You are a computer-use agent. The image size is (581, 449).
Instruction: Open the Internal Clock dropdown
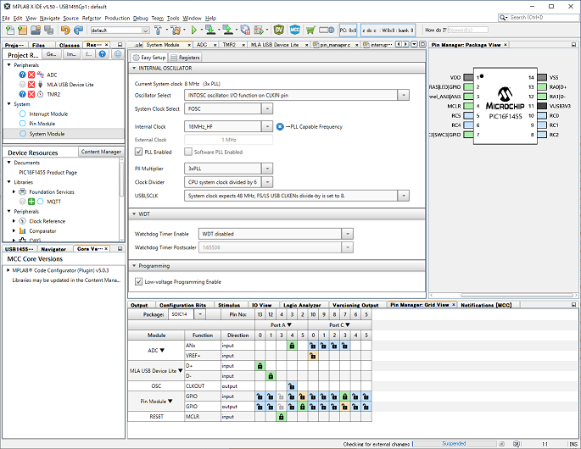click(267, 126)
